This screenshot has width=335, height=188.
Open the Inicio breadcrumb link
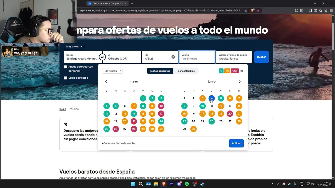63,109
